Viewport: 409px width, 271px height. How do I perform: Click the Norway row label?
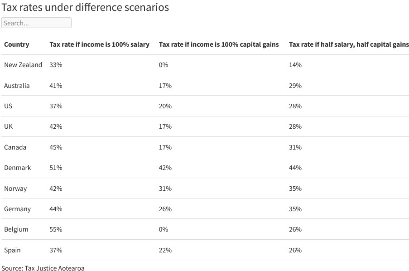(x=15, y=189)
